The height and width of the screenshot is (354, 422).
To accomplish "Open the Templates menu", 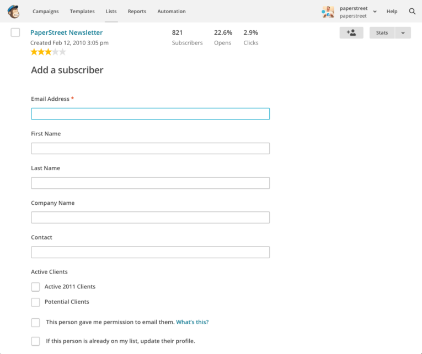I will (82, 11).
